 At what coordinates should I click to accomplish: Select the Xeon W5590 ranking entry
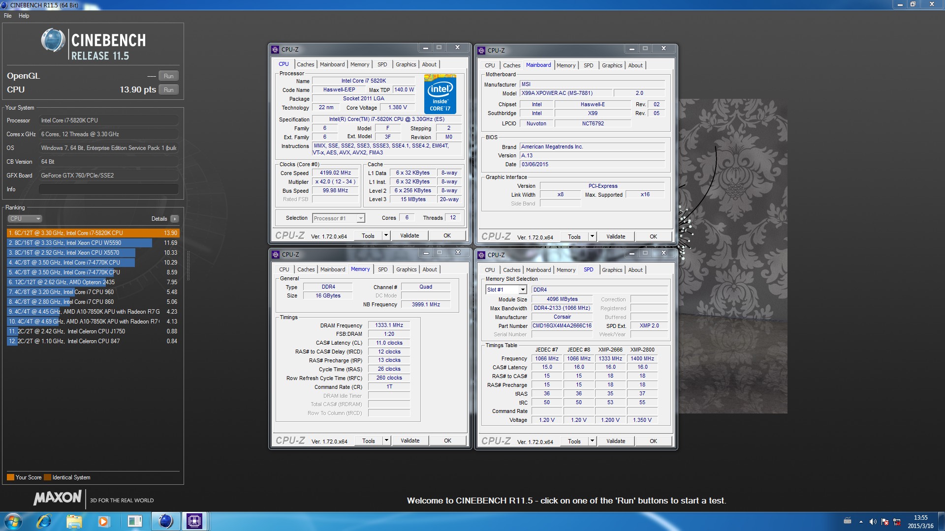[x=93, y=243]
